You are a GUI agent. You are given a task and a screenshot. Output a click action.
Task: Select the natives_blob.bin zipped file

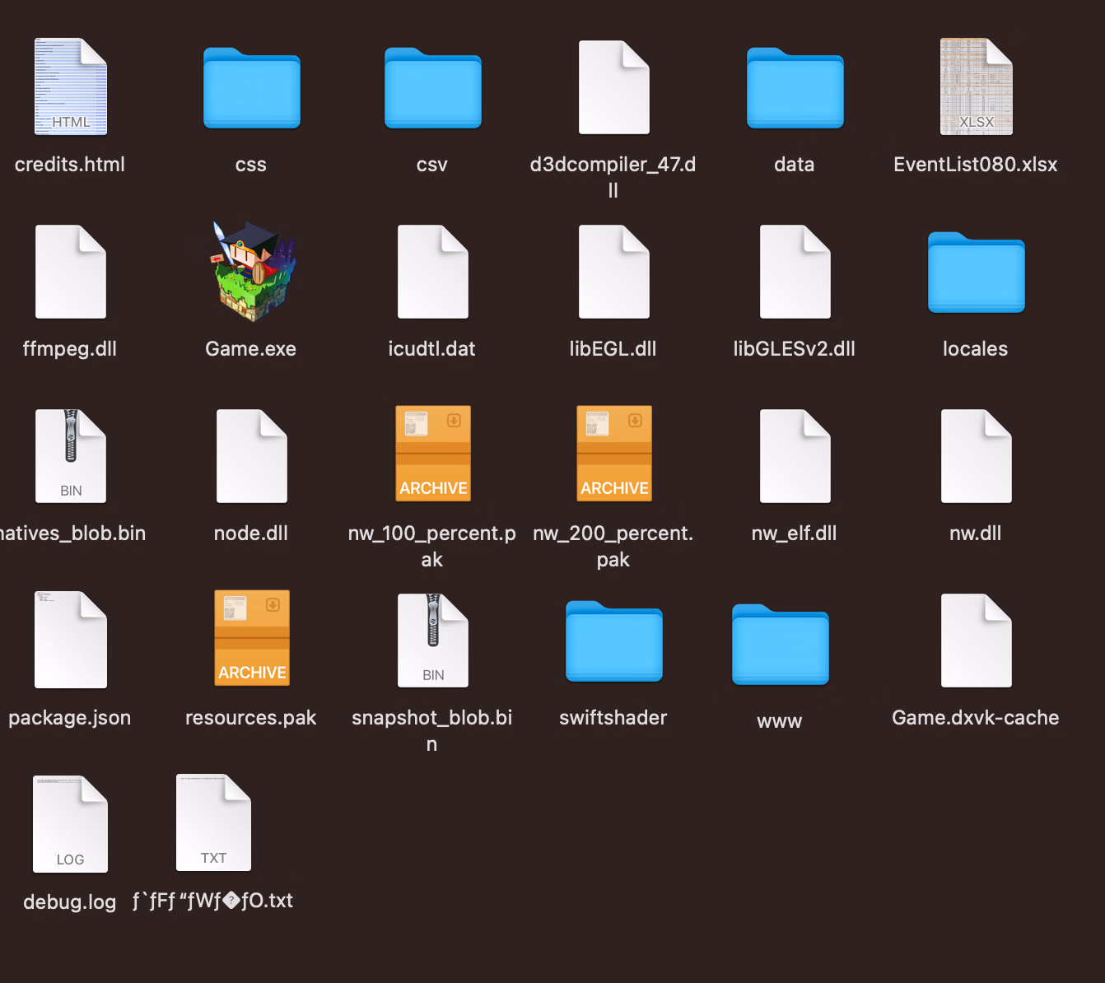click(x=71, y=456)
